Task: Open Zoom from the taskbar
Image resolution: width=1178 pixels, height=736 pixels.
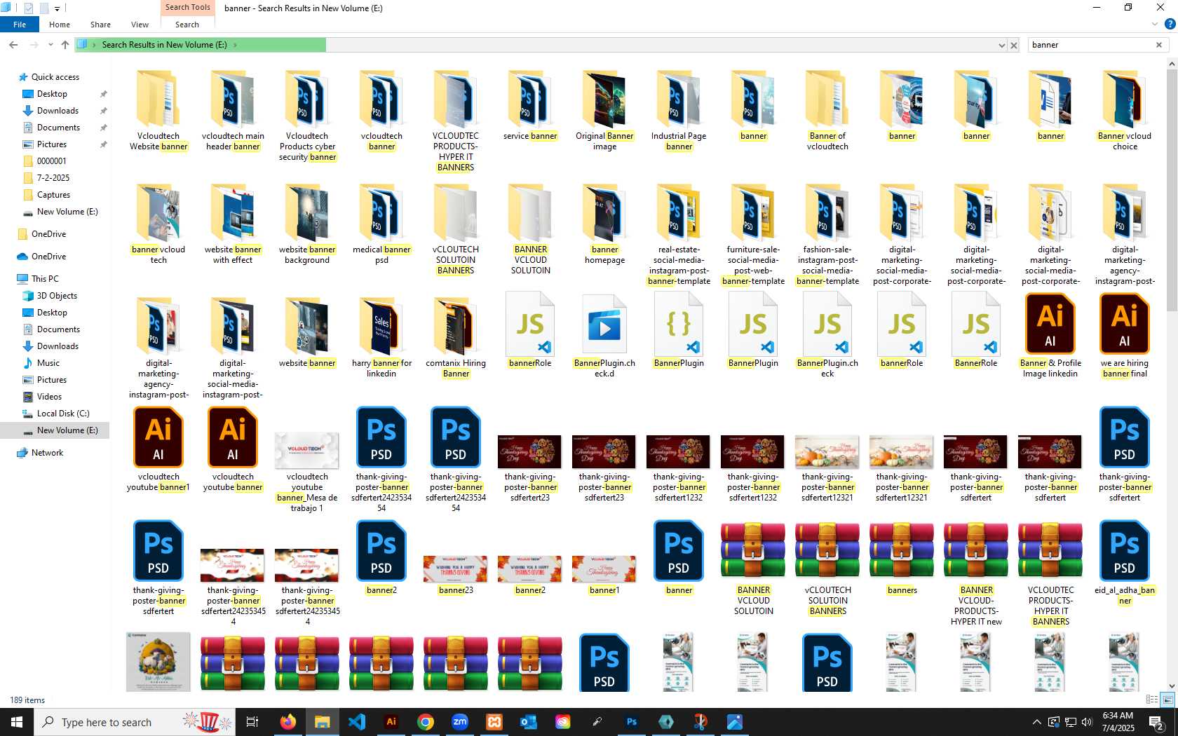Action: pyautogui.click(x=459, y=722)
